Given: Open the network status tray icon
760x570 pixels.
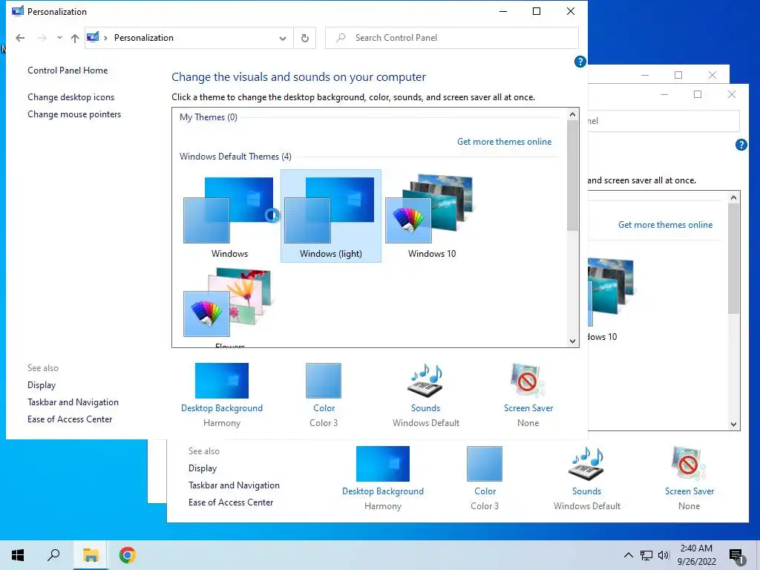Looking at the screenshot, I should (646, 555).
